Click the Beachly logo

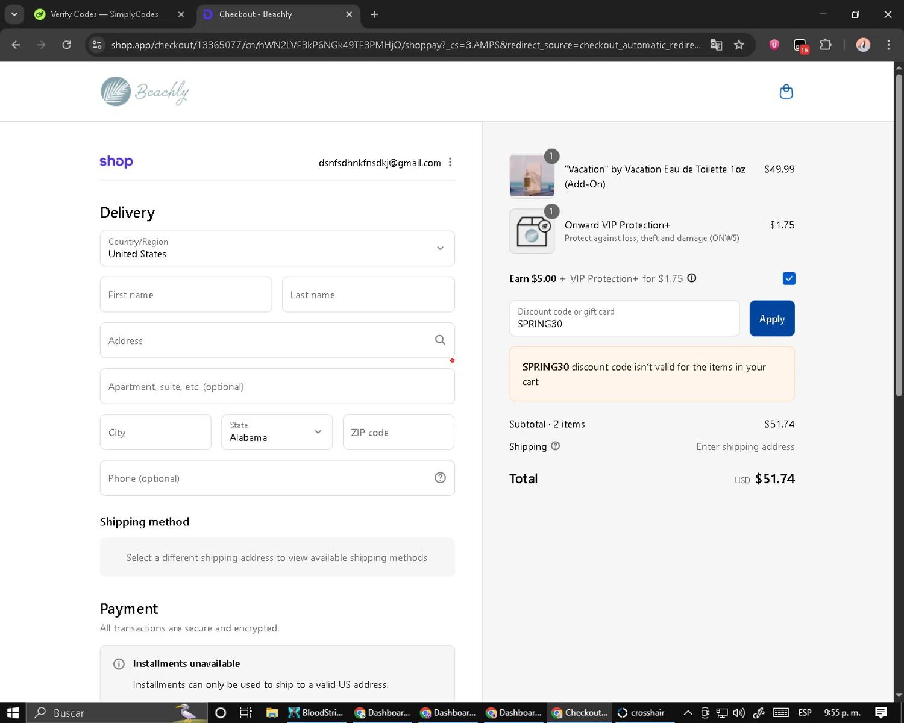(x=145, y=92)
